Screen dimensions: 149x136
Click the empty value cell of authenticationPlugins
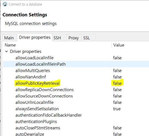coord(130,122)
